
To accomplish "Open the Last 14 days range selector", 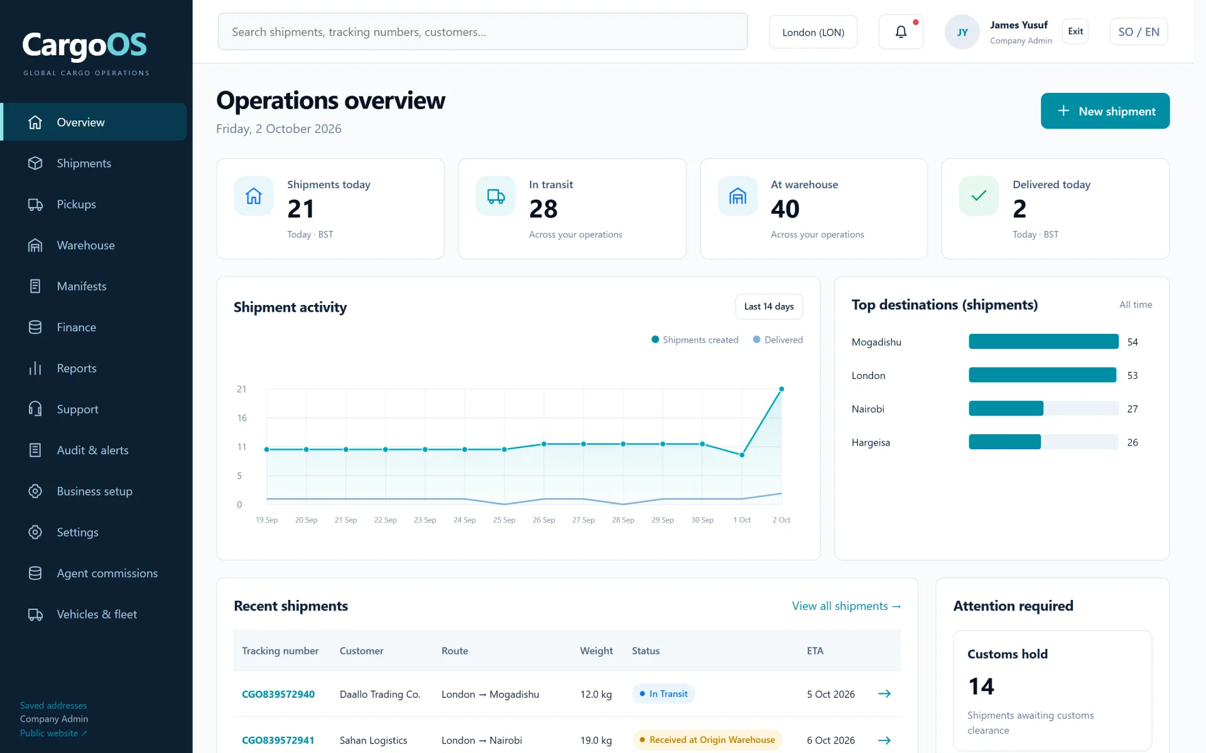I will tap(769, 306).
